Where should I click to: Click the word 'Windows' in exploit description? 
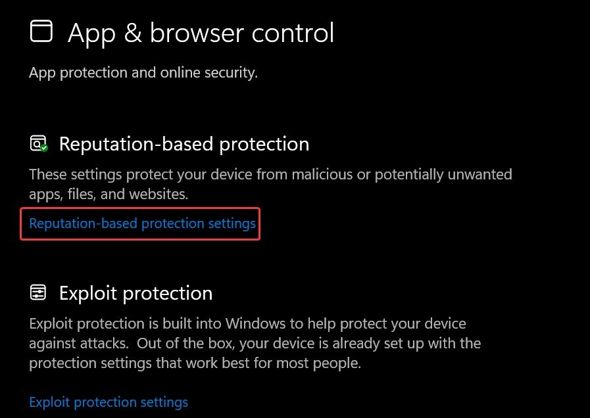tap(252, 324)
